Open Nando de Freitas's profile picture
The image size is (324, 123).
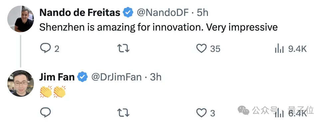pos(20,19)
